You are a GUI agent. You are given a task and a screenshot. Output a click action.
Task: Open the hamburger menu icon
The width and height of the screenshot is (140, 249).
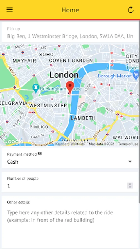click(9, 10)
